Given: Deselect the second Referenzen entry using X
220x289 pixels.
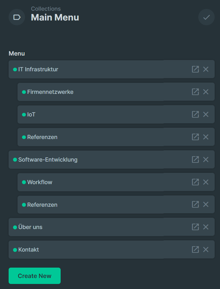Looking at the screenshot, I should click(x=206, y=204).
